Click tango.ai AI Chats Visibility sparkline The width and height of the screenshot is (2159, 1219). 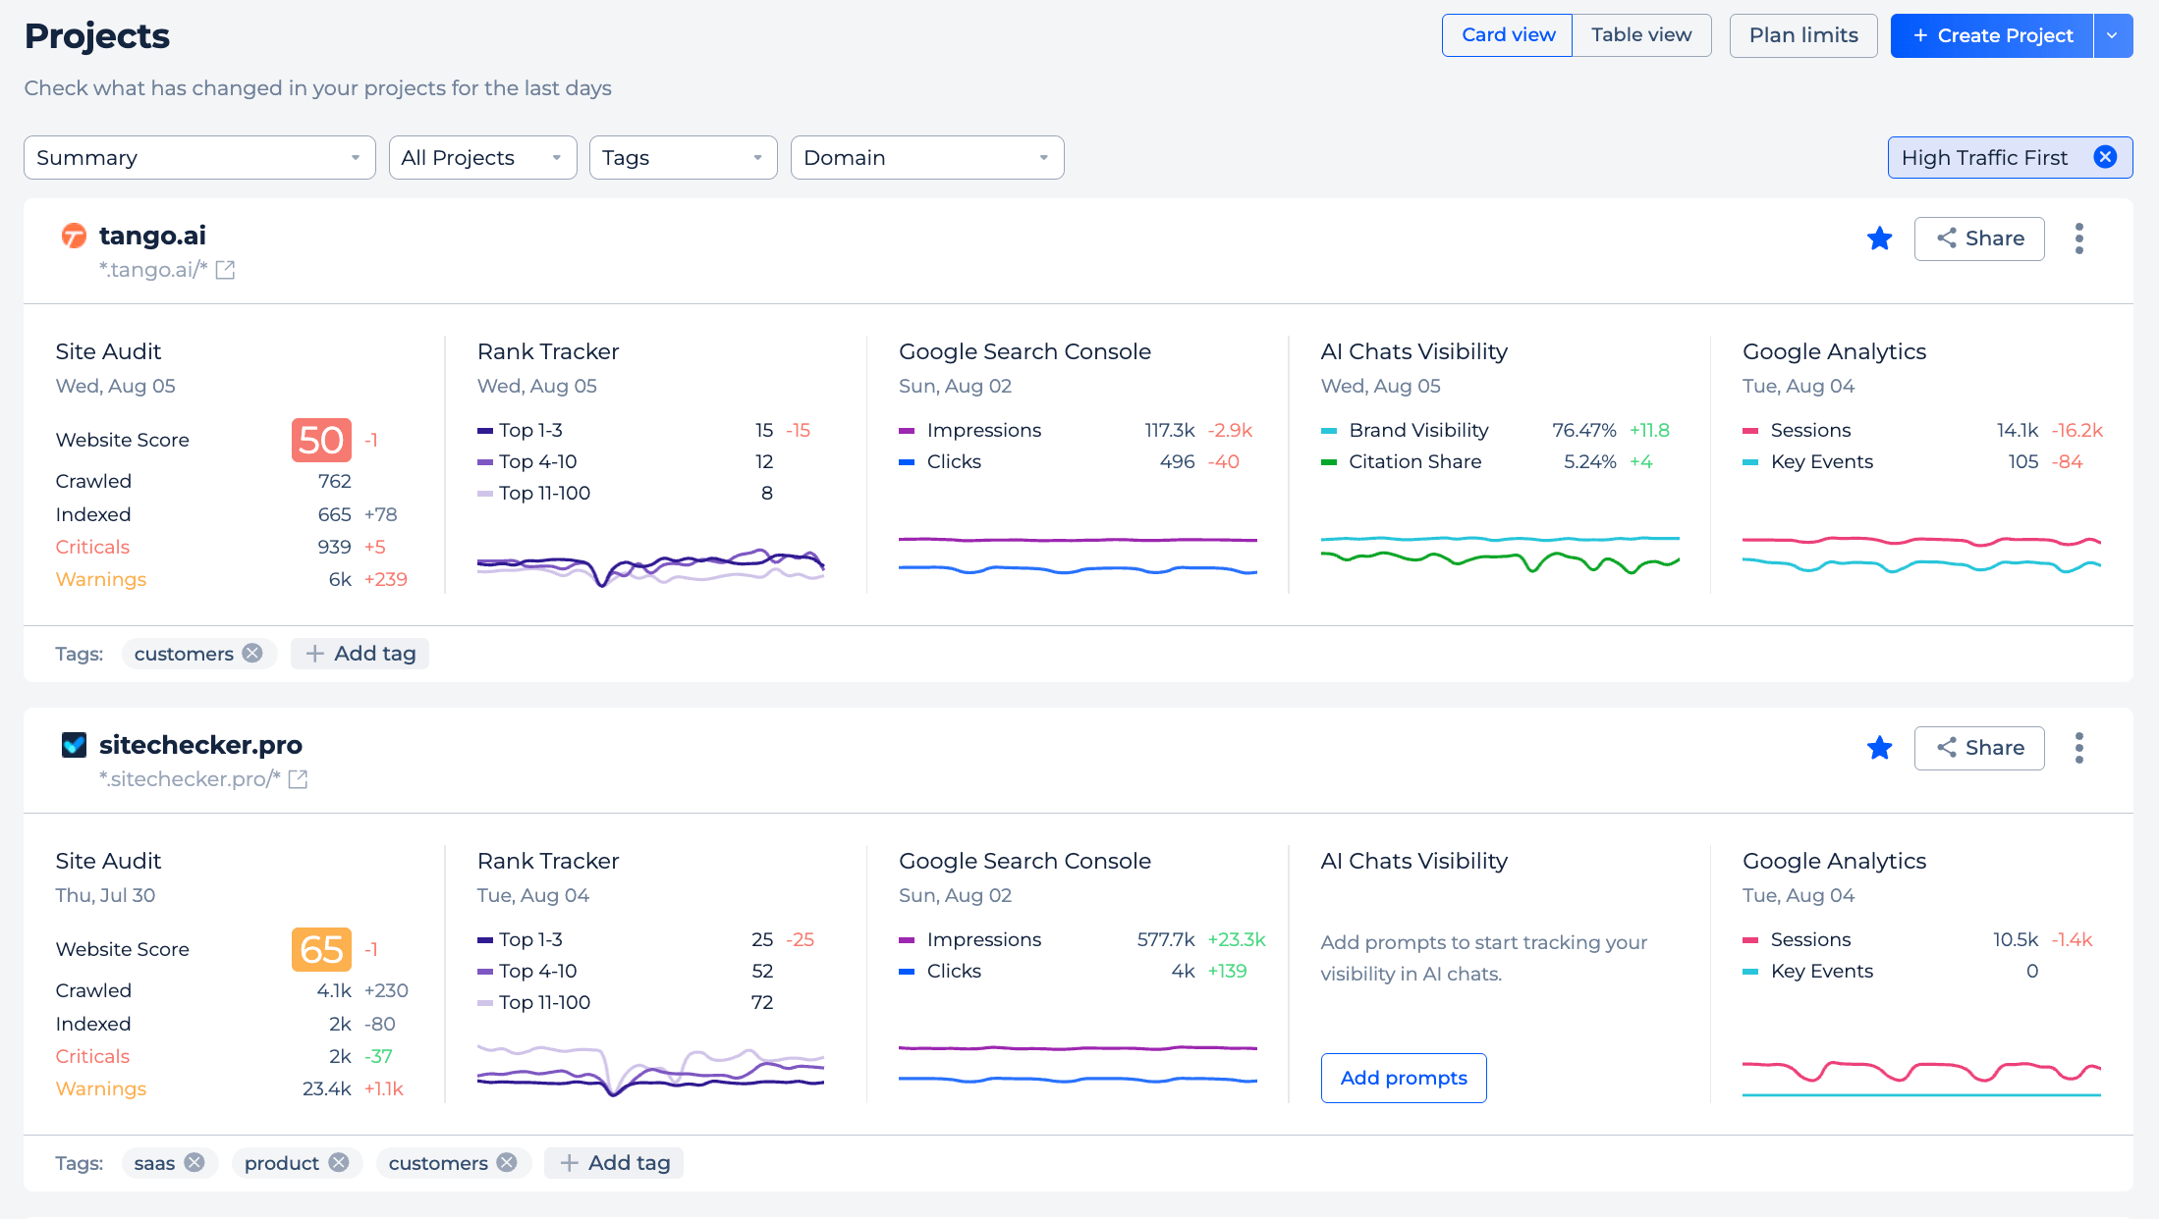pyautogui.click(x=1500, y=555)
